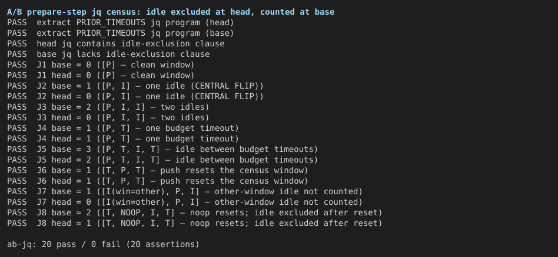Select the J8 head = 1 noop resets line
This screenshot has height=257, width=558.
click(x=194, y=224)
